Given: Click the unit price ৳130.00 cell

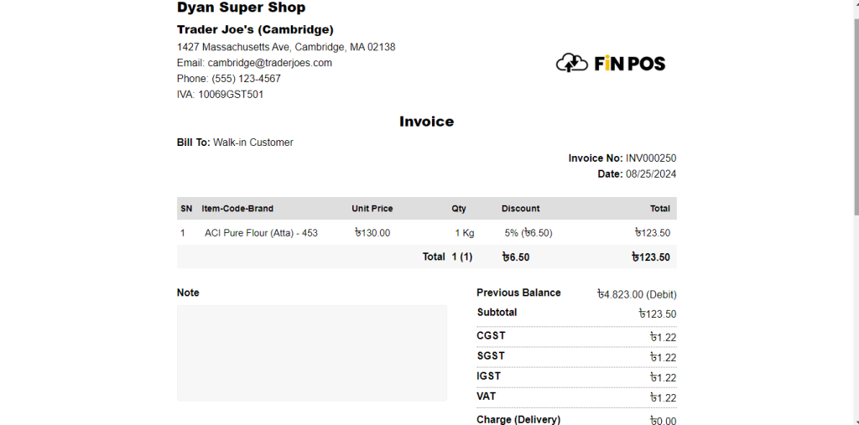Looking at the screenshot, I should click(x=372, y=233).
